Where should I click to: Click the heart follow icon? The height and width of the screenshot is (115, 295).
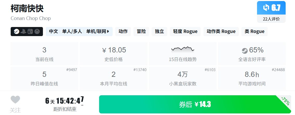click(x=15, y=100)
